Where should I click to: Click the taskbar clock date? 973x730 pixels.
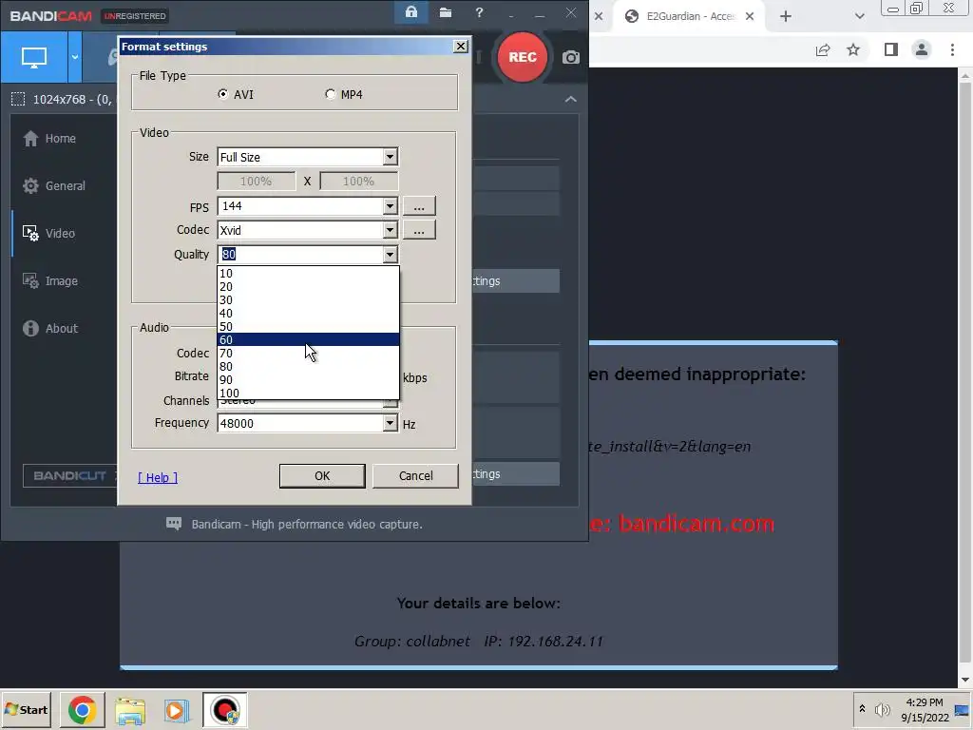pyautogui.click(x=925, y=710)
